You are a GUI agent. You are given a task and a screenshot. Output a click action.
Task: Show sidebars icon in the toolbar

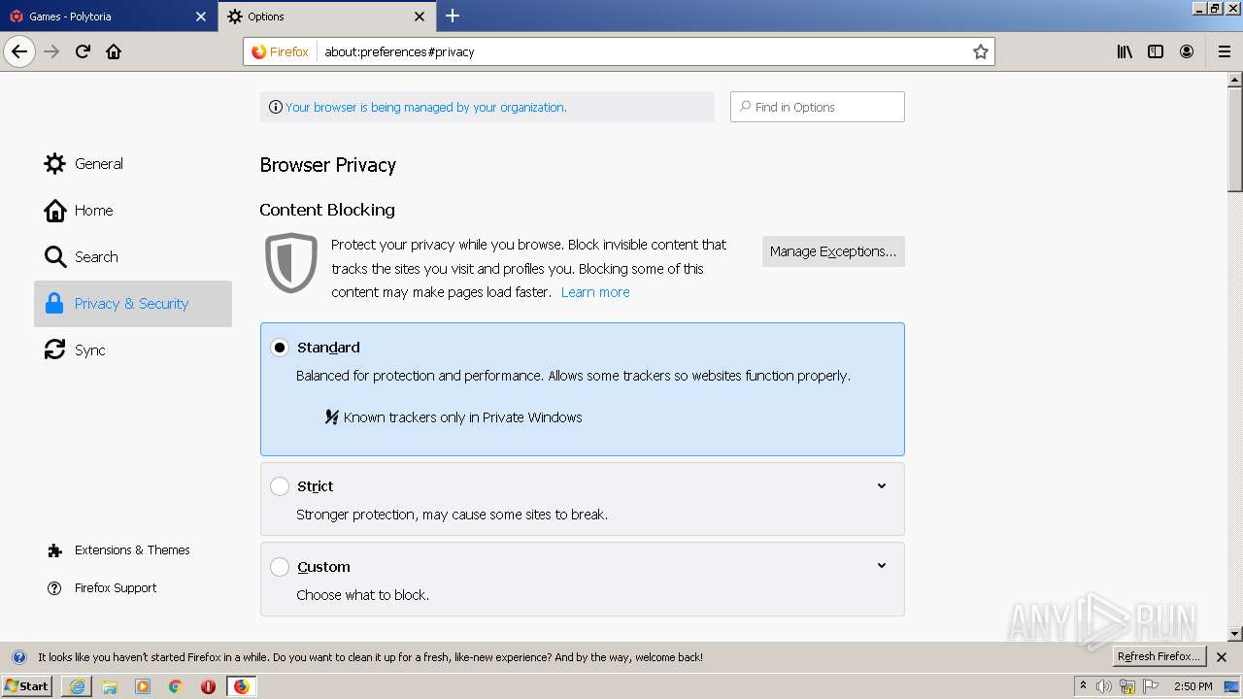coord(1156,51)
